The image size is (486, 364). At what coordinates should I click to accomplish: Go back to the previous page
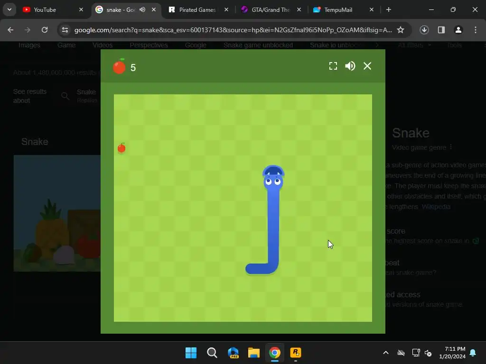10,30
